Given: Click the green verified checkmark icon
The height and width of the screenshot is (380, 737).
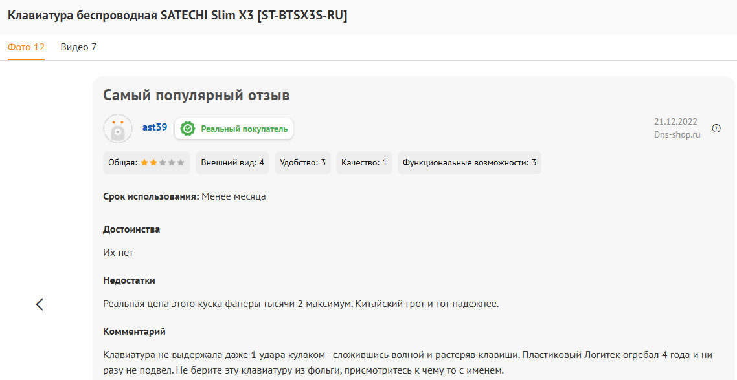Looking at the screenshot, I should (188, 129).
